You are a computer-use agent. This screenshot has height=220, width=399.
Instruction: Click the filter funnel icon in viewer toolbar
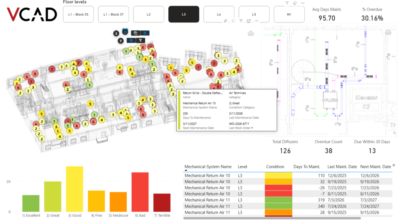point(140,40)
